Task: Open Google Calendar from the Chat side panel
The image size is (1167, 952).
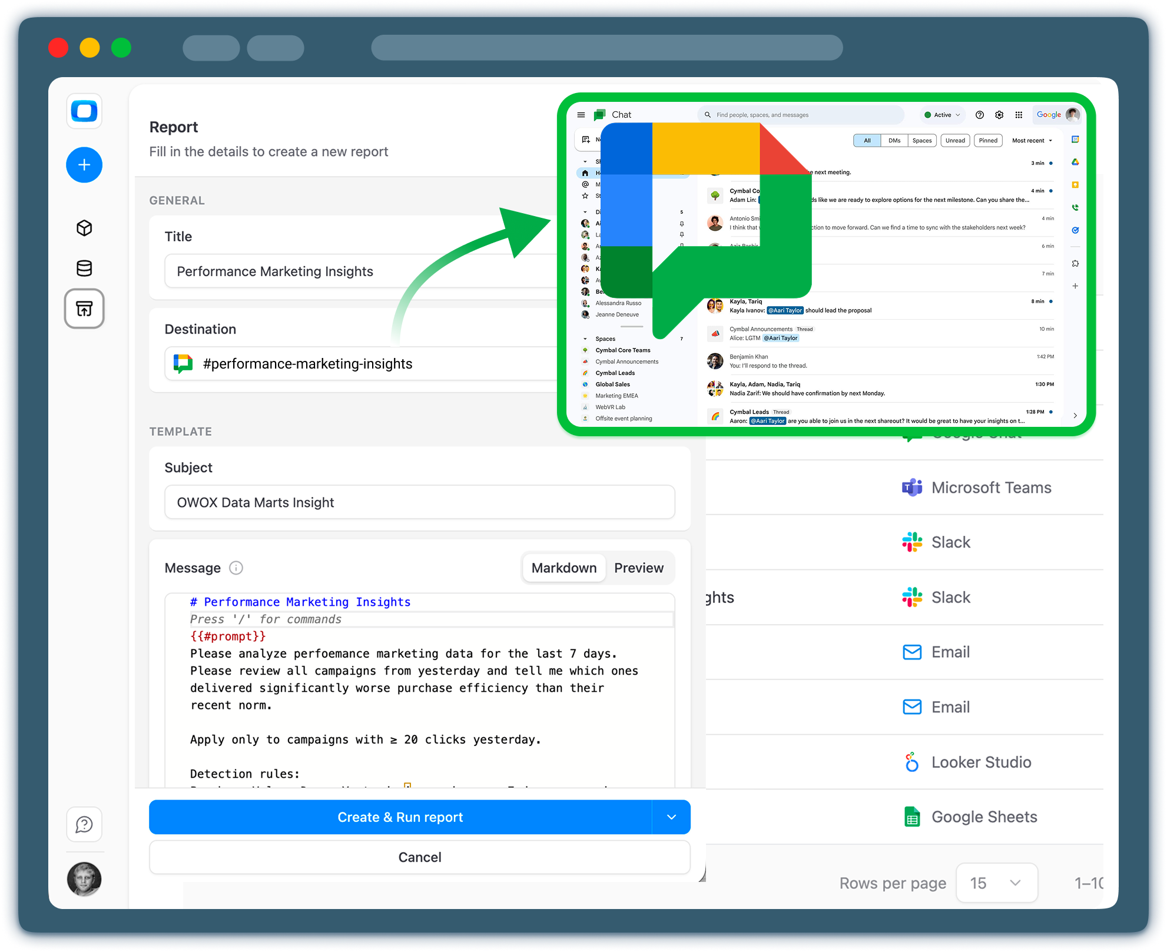Action: [1075, 139]
